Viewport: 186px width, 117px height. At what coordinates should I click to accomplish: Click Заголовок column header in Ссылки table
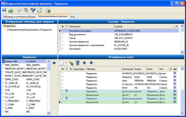(x=91, y=27)
